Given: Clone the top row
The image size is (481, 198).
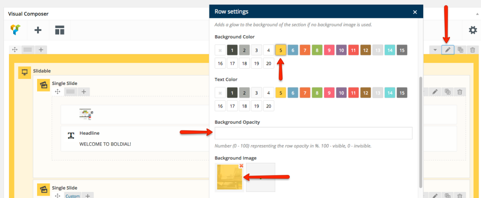Looking at the screenshot, I should point(460,50).
